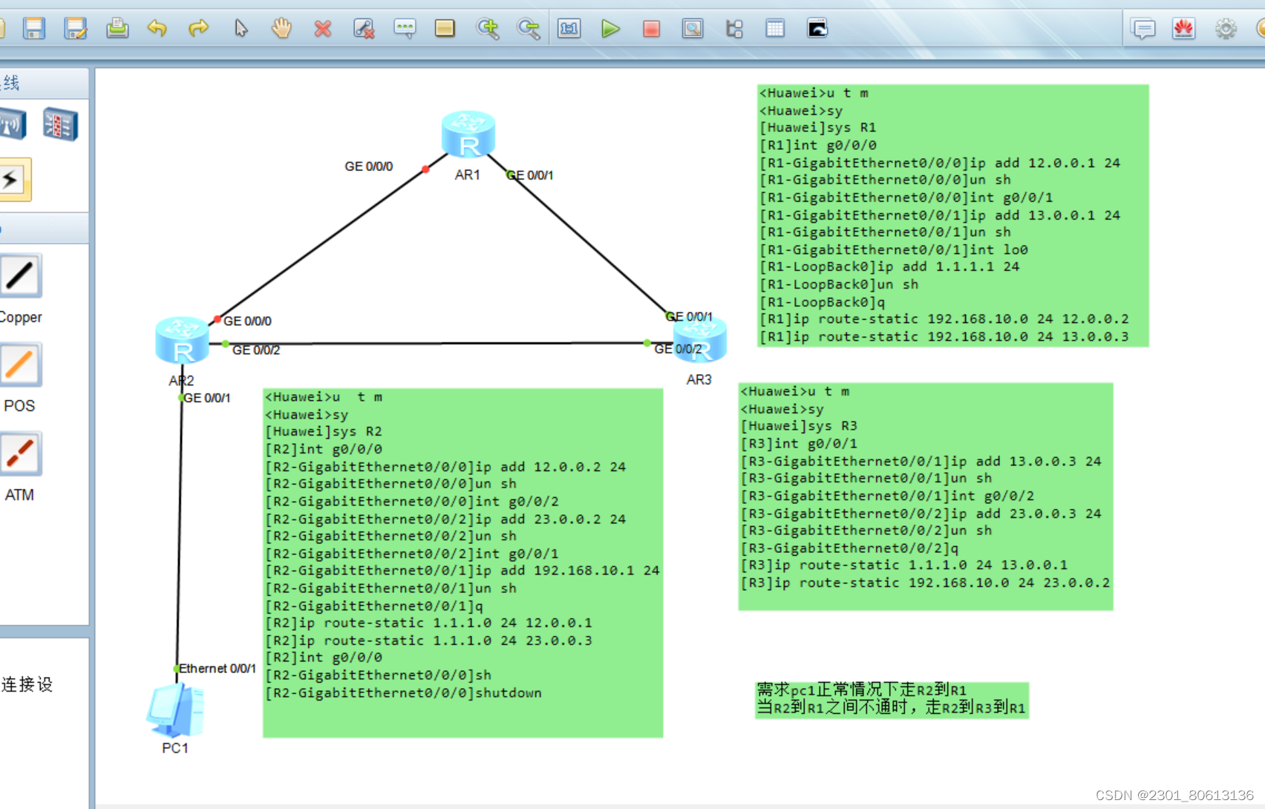
Task: Undo the last action
Action: pyautogui.click(x=157, y=29)
